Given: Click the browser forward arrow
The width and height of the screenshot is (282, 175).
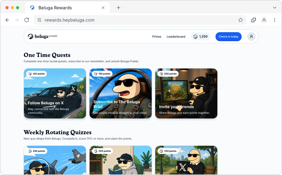Looking at the screenshot, I should [x=17, y=20].
